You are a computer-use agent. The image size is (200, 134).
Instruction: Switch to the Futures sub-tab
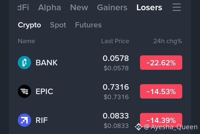coord(88,25)
